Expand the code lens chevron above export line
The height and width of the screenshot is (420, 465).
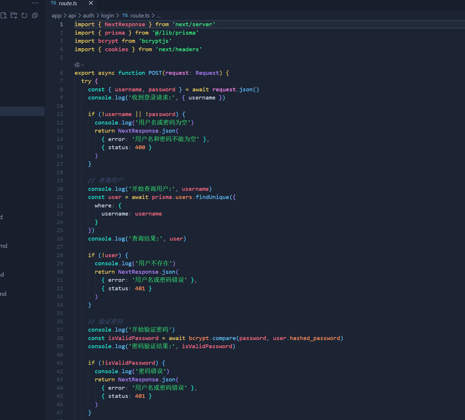pos(83,65)
